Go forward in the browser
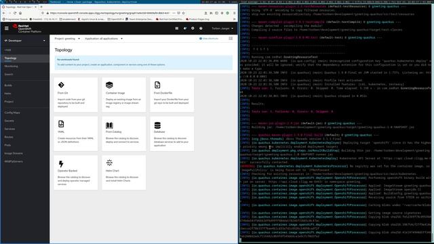Viewport: 434px width, 244px height. tap(9, 13)
